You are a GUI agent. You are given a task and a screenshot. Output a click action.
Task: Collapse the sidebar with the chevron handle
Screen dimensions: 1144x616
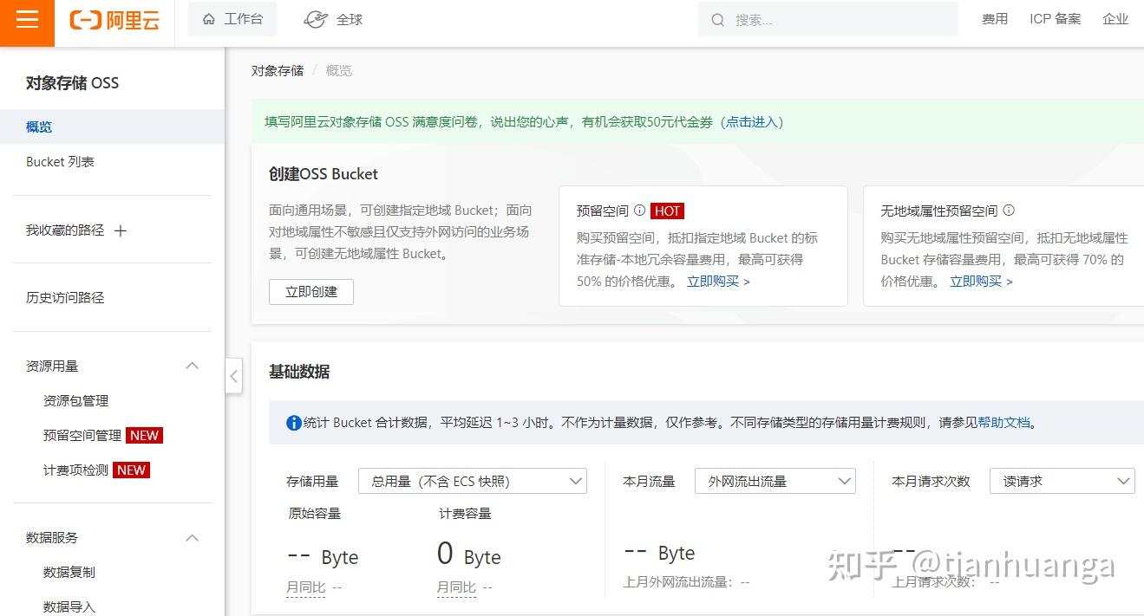click(233, 375)
